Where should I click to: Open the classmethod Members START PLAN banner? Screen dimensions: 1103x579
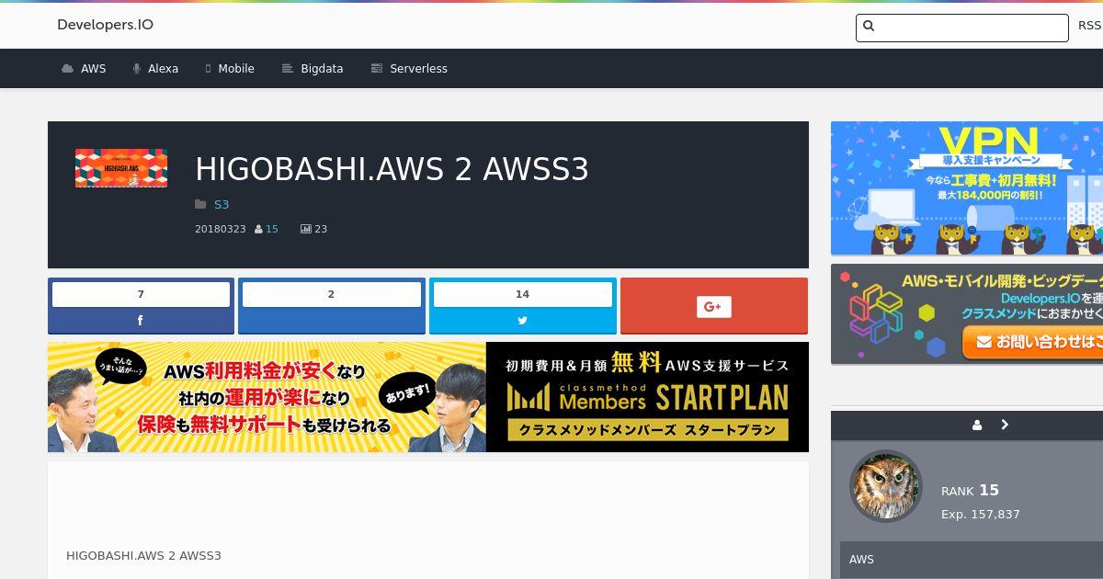tap(428, 397)
